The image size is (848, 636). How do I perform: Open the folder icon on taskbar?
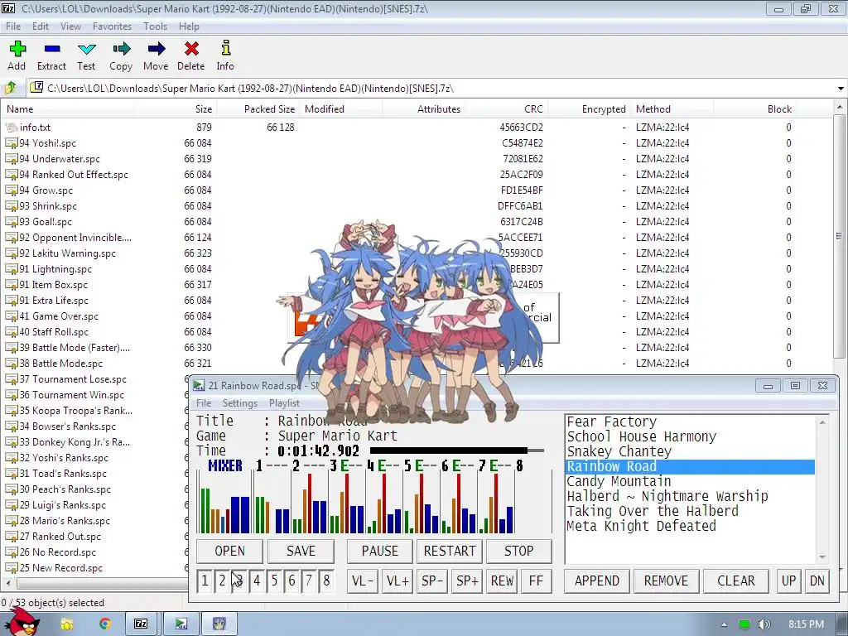click(67, 624)
